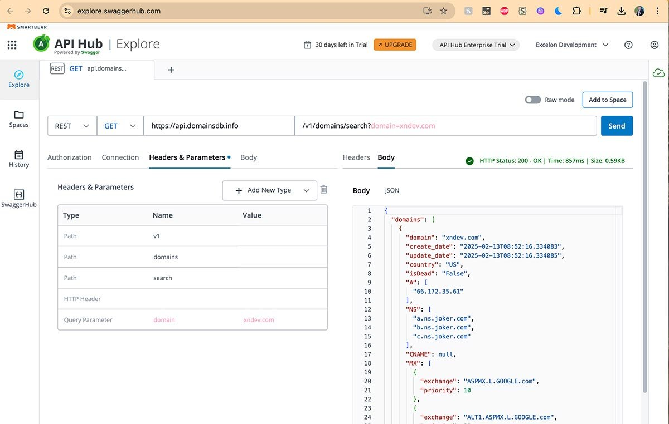
Task: Open the app grid menu beside the logo
Action: point(12,45)
